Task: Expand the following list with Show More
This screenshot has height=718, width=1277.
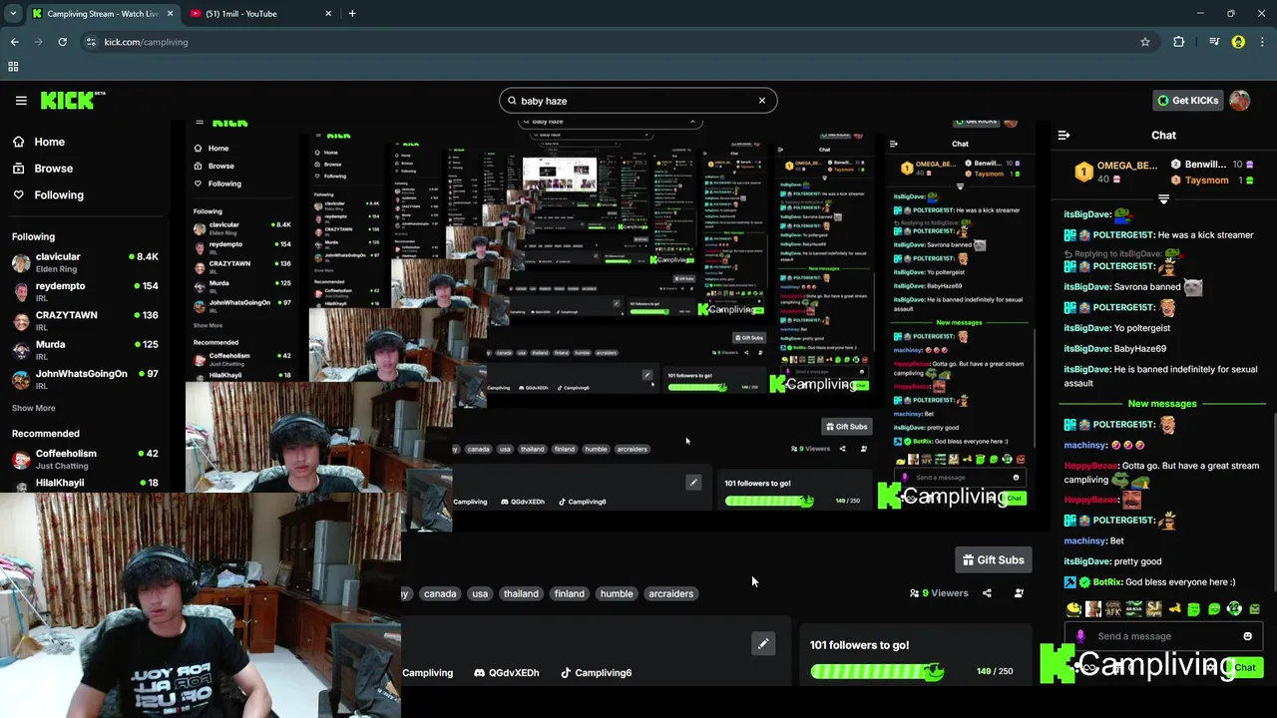Action: 34,408
